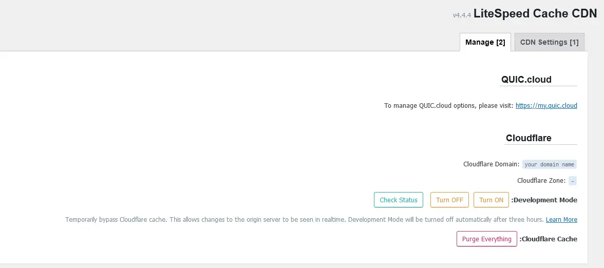This screenshot has height=268, width=604.
Task: Click the LiteSpeed Cache CDN title
Action: (535, 13)
